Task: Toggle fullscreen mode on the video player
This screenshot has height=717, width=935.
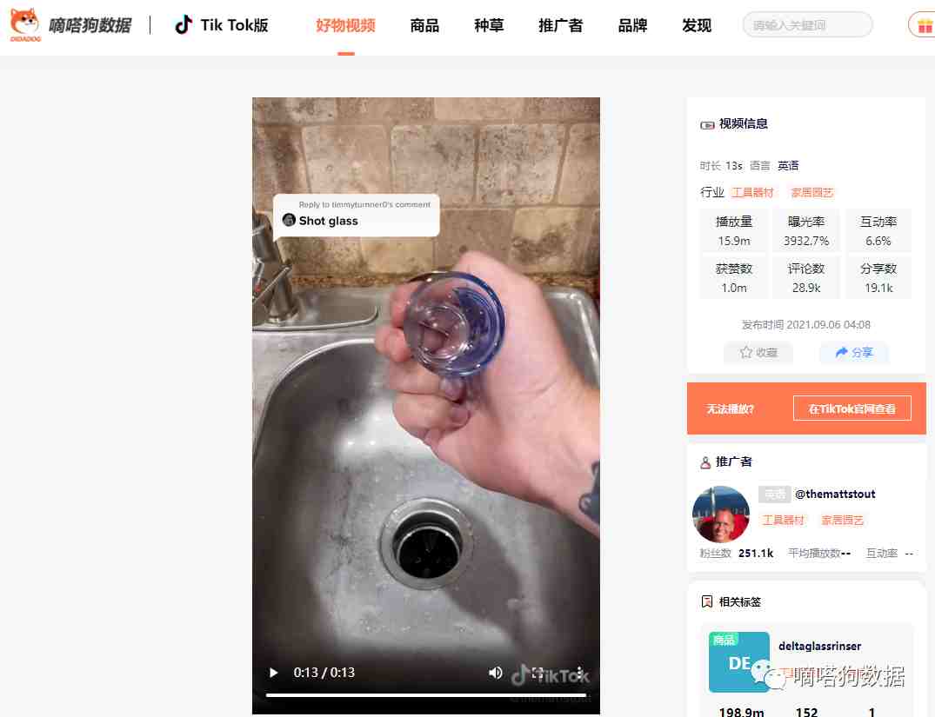Action: 538,673
